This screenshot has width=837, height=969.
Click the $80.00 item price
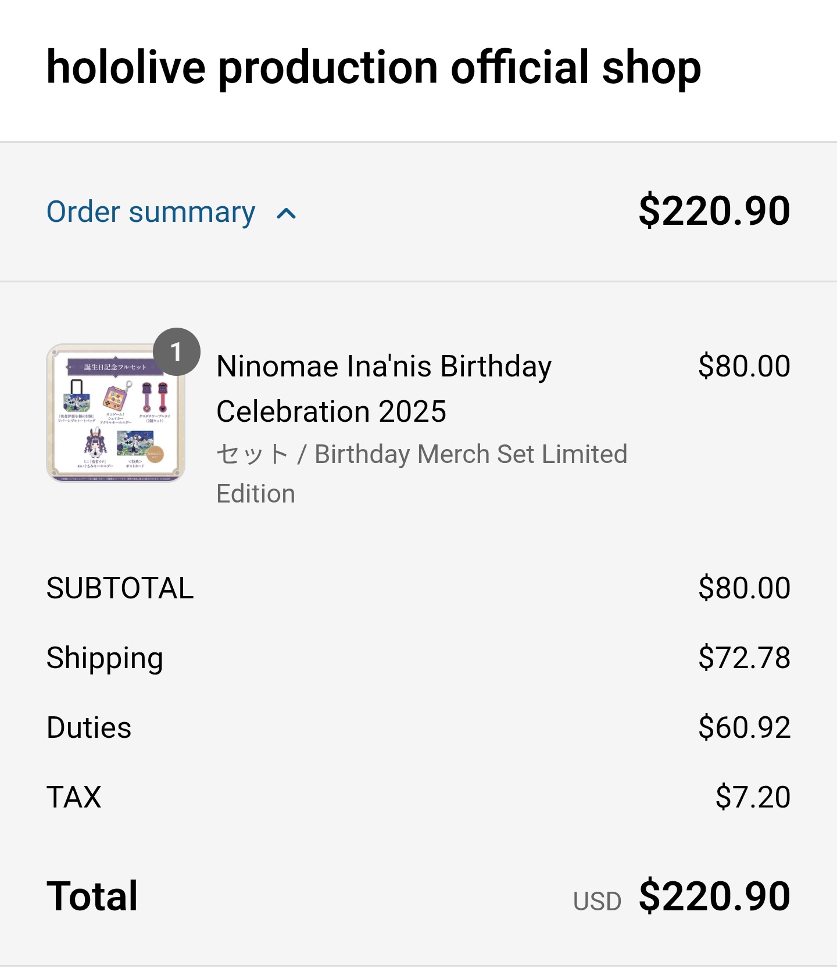(x=743, y=366)
